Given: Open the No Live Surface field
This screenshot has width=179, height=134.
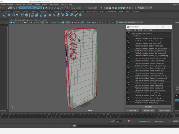Looking at the screenshot, I should coord(76,8).
